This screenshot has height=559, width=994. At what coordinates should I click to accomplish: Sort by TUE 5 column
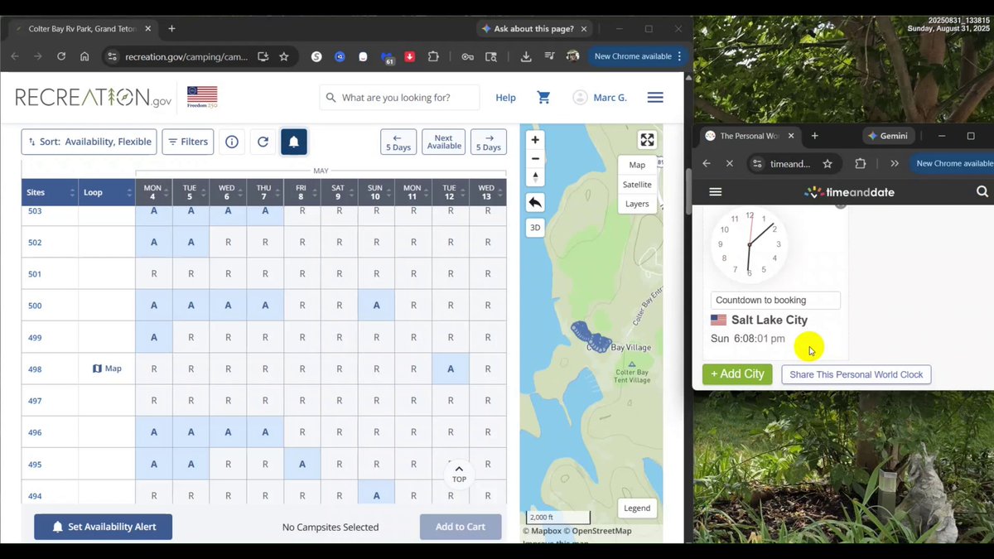coord(191,192)
